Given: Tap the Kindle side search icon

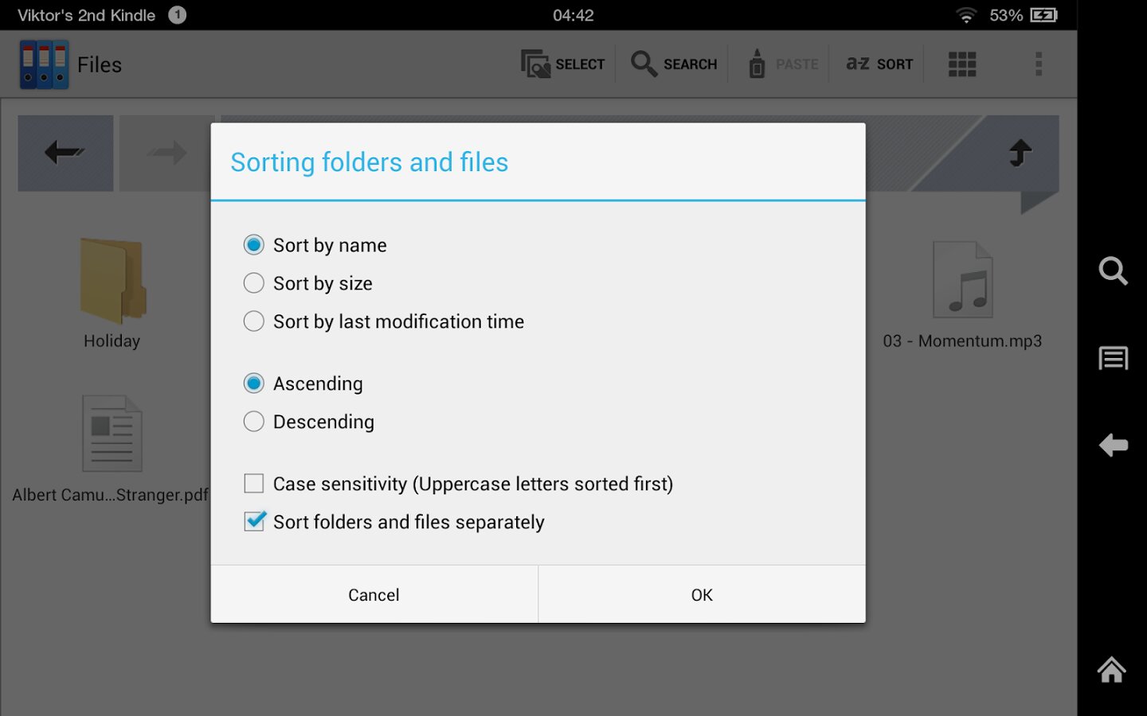Looking at the screenshot, I should point(1113,271).
